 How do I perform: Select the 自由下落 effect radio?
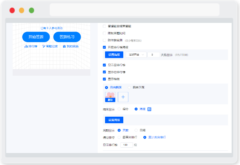(x=129, y=88)
